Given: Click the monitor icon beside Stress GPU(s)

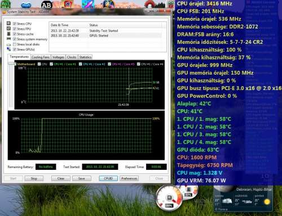Looking at the screenshot, I should click(8, 49).
